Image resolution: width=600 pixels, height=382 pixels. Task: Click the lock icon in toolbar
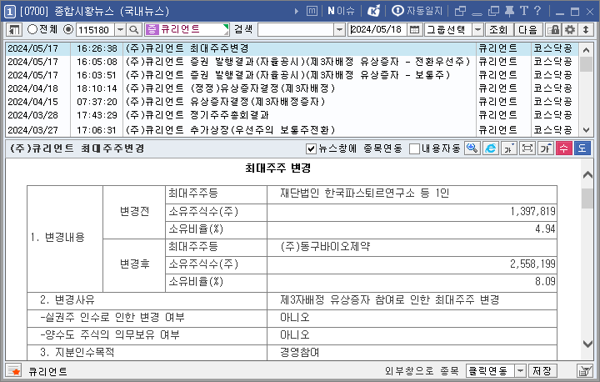point(553,29)
